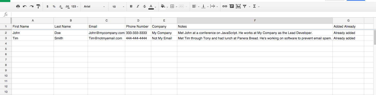The height and width of the screenshot is (95, 376).
Task: Format as currency with dollar icon
Action: tap(47, 6)
